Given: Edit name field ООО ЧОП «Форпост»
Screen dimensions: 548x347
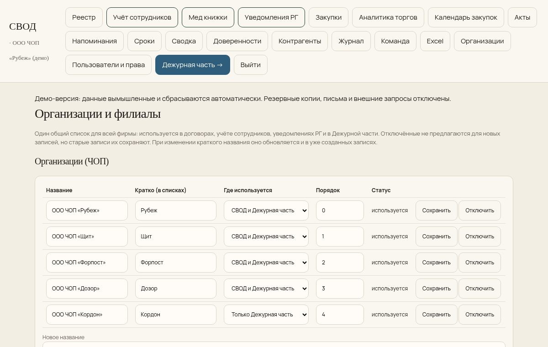Looking at the screenshot, I should click(x=87, y=263).
